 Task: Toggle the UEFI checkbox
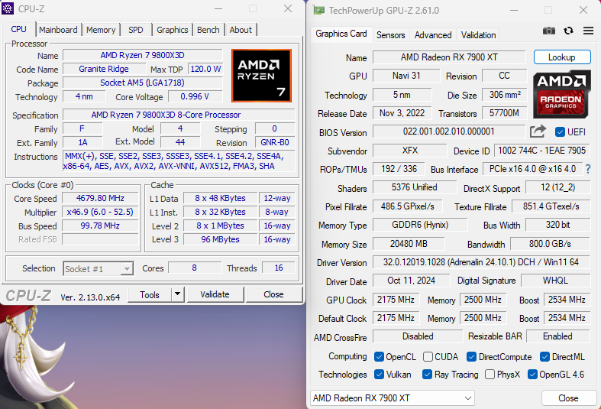tap(560, 132)
